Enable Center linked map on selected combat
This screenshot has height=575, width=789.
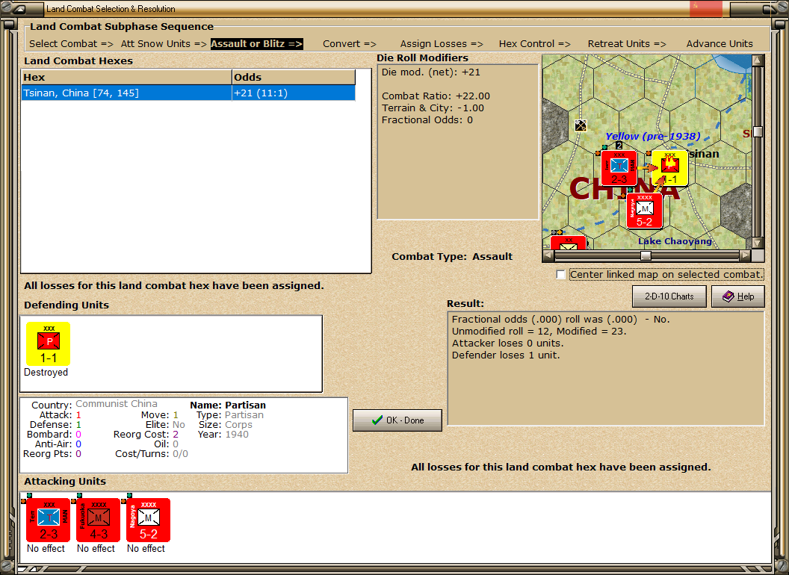click(560, 274)
